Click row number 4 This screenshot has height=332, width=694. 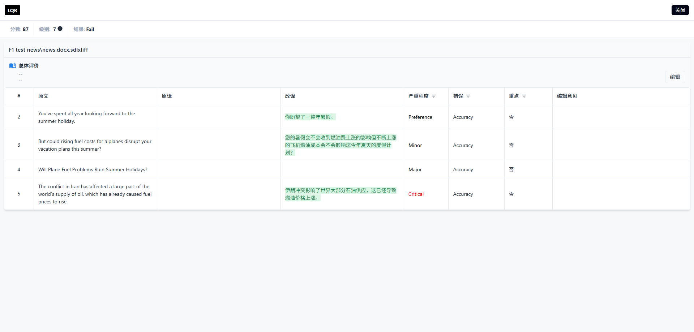[19, 169]
